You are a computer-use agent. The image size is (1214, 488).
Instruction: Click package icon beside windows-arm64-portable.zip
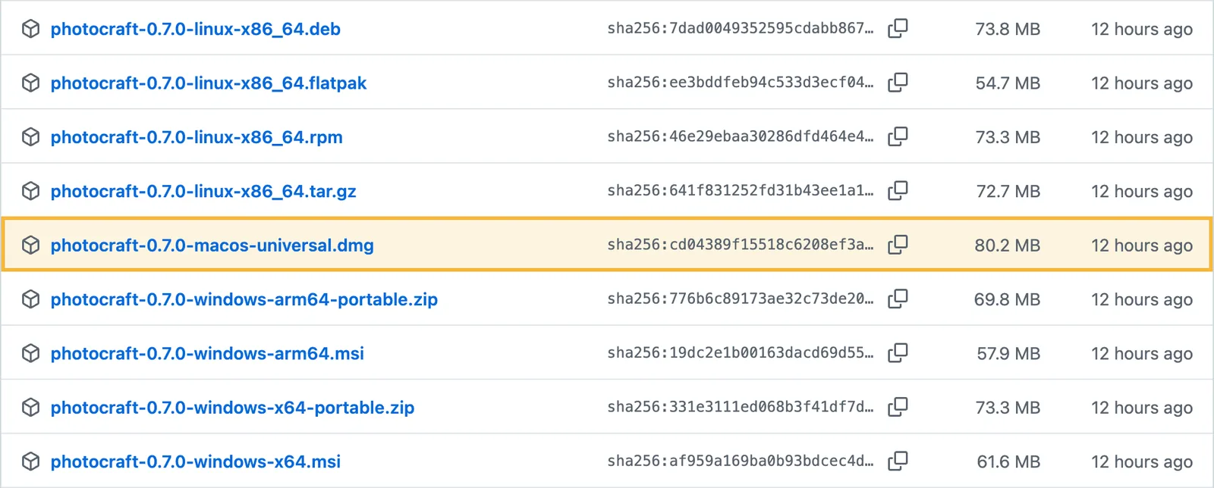(x=30, y=299)
